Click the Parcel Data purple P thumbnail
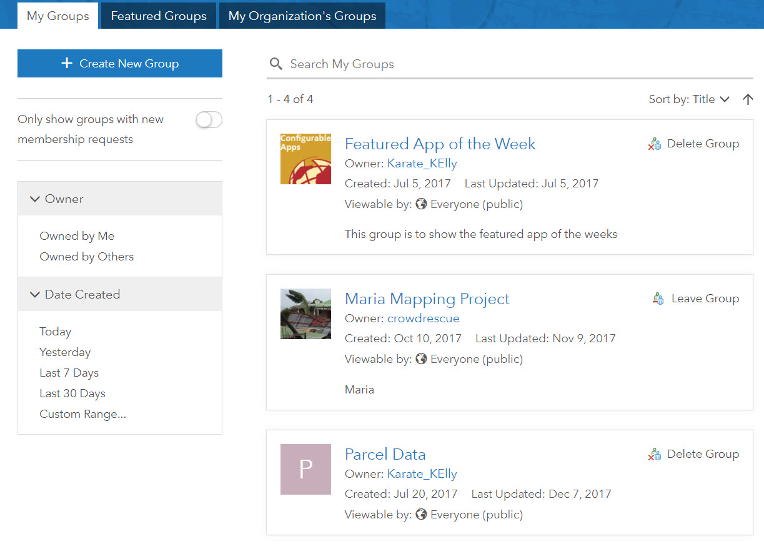The width and height of the screenshot is (764, 544). tap(305, 469)
